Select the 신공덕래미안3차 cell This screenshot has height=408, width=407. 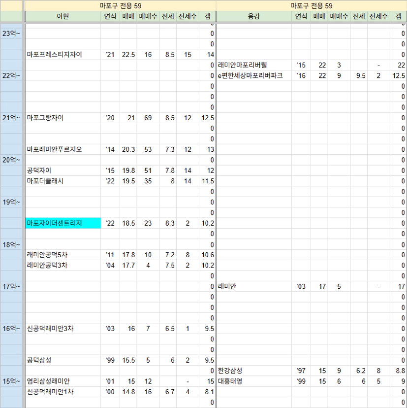(x=63, y=329)
